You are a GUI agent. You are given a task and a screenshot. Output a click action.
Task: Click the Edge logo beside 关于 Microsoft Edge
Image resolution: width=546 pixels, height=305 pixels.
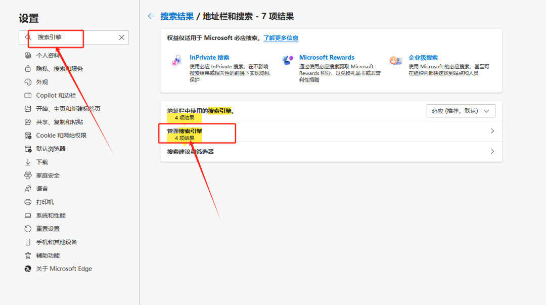(28, 269)
